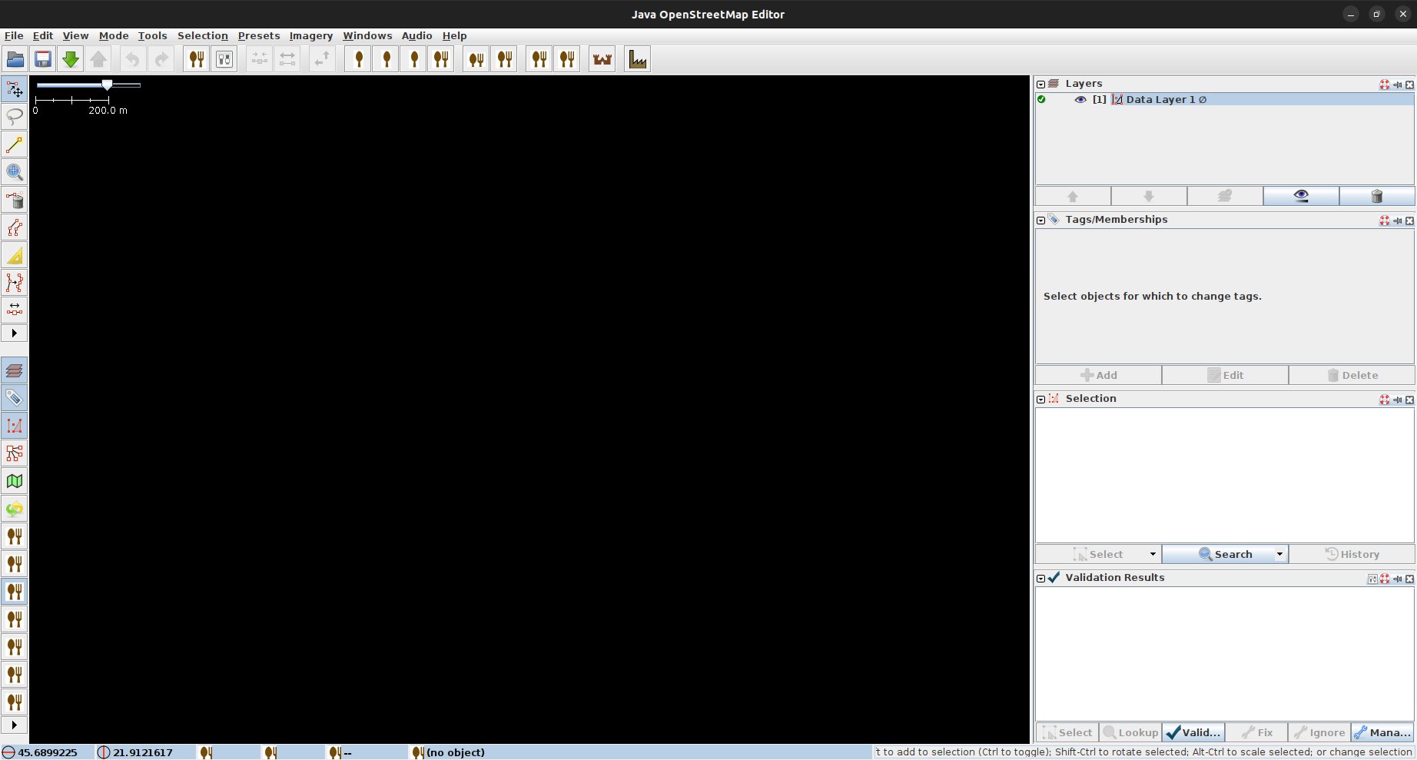
Task: Click the zoom slider handle
Action: click(108, 85)
